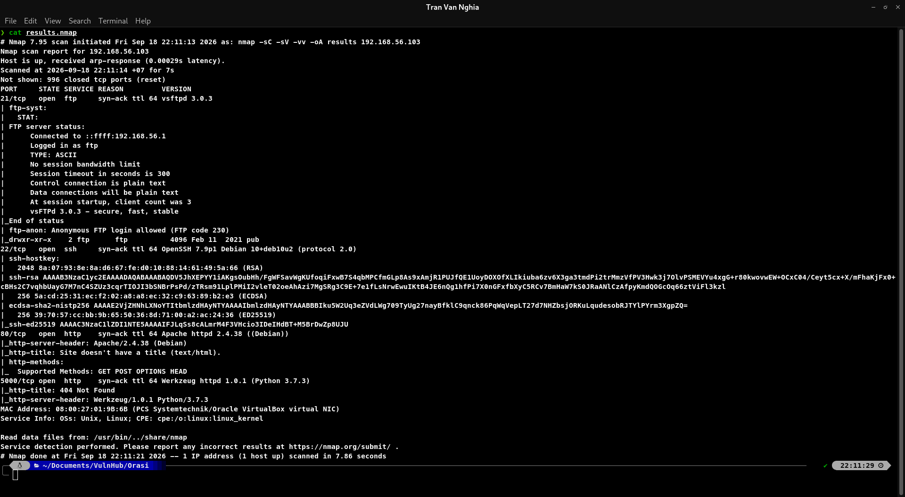The height and width of the screenshot is (497, 905).
Task: Click the ~/Documents/VulnHub/Orasi path segment
Action: click(x=96, y=465)
